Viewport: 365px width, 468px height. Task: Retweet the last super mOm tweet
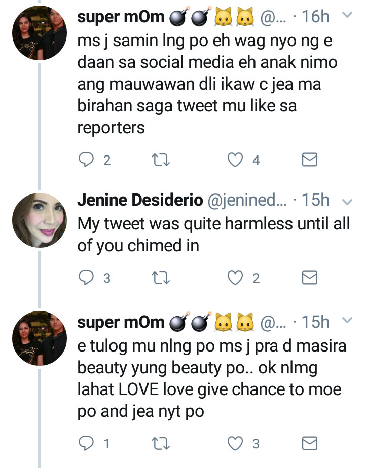161,444
